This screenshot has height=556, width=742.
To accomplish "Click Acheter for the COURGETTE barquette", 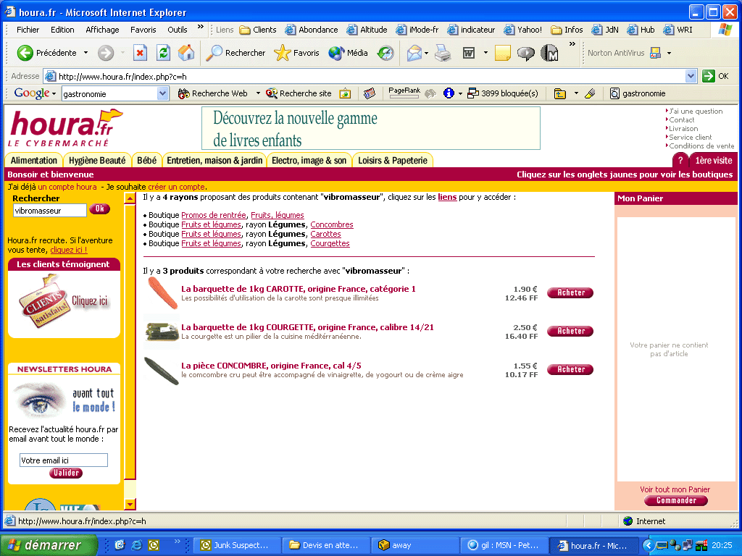I will click(570, 331).
